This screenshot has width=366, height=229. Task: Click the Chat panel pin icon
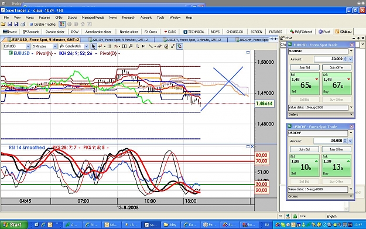(x=358, y=38)
